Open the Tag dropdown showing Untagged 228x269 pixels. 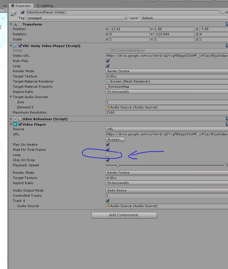point(77,18)
